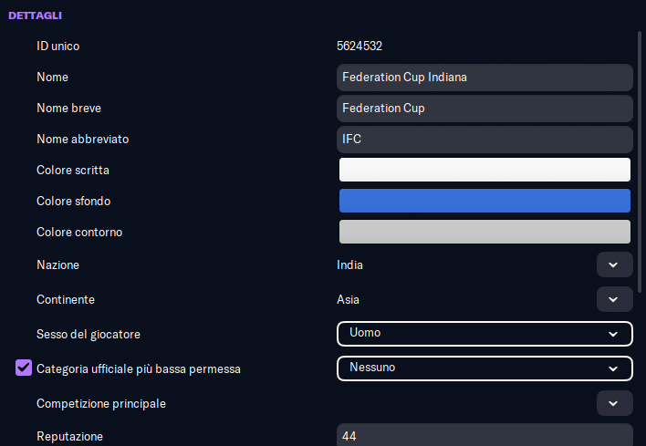Open the blue Colore sfondo swatch

(484, 201)
